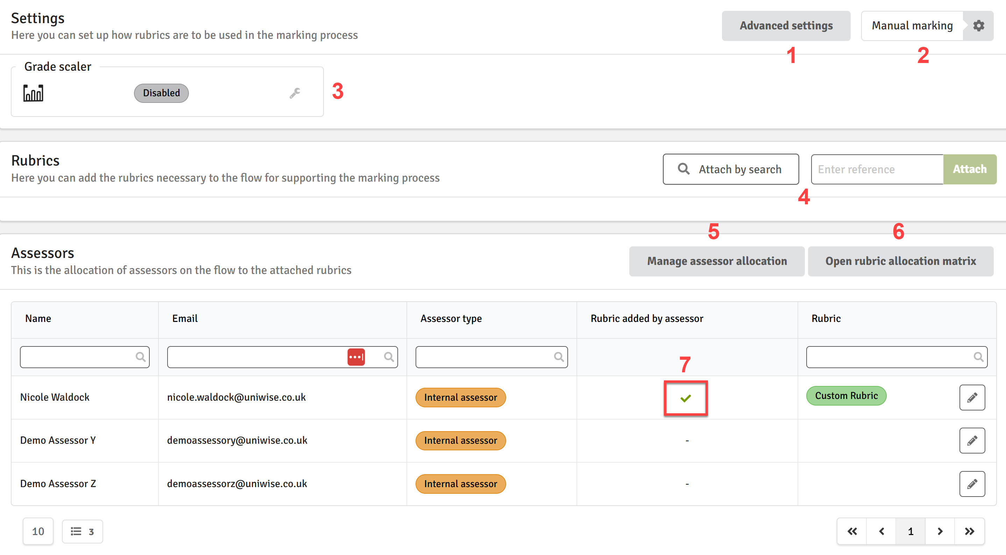Open the rows per page selector showing 10
Viewport: 1006px width, 555px height.
pyautogui.click(x=38, y=531)
